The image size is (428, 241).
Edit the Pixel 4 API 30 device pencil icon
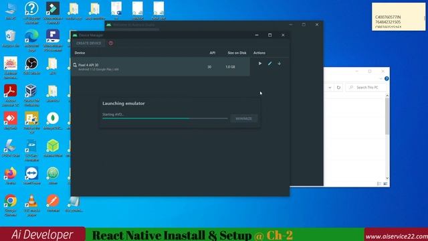pos(270,64)
